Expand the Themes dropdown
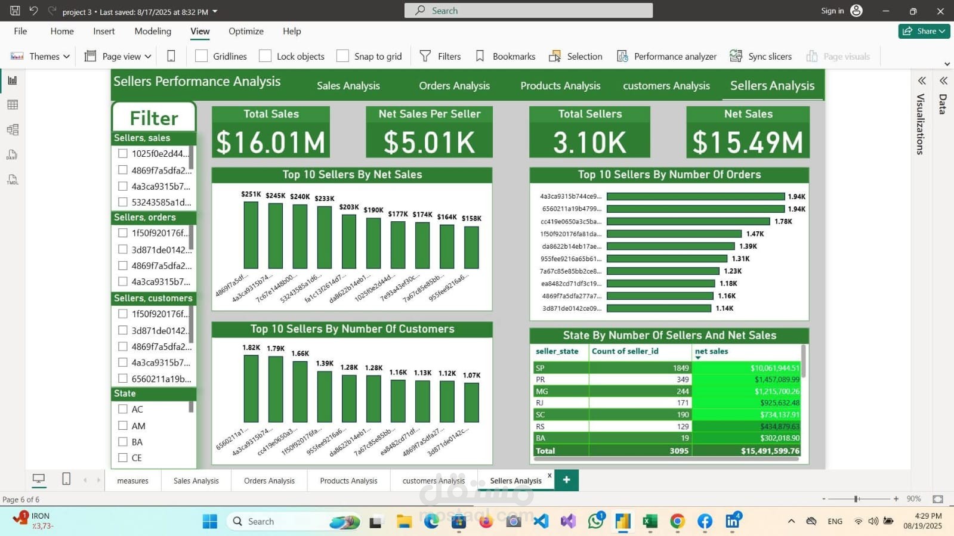954x536 pixels. pos(40,56)
